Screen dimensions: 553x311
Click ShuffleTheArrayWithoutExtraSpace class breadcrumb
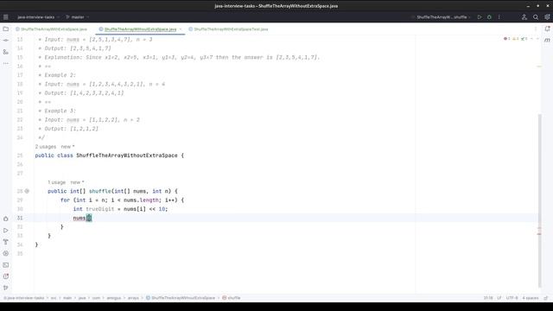click(181, 298)
